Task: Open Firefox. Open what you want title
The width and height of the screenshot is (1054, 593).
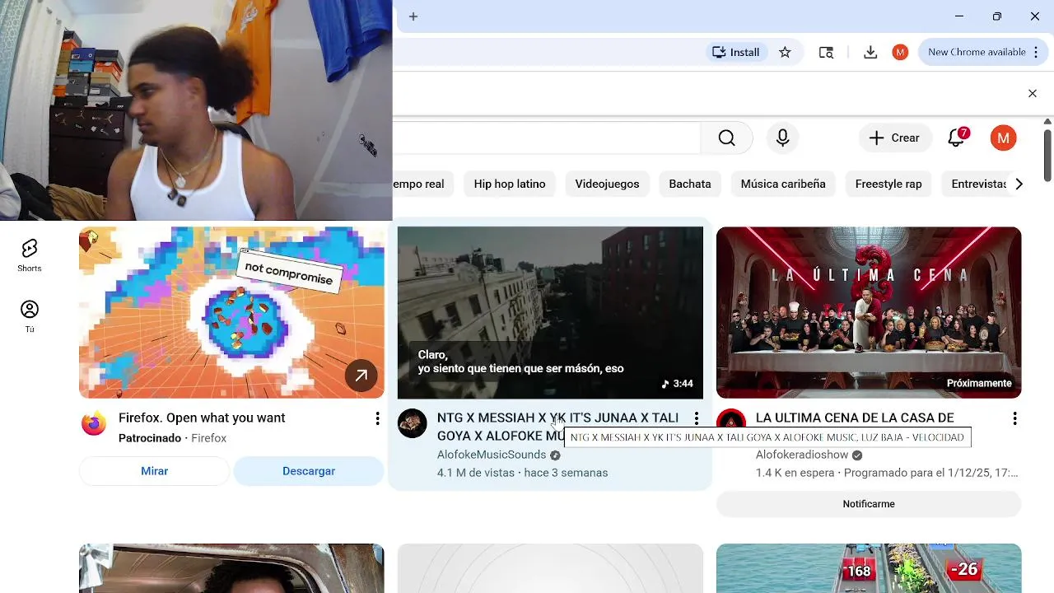Action: coord(202,418)
